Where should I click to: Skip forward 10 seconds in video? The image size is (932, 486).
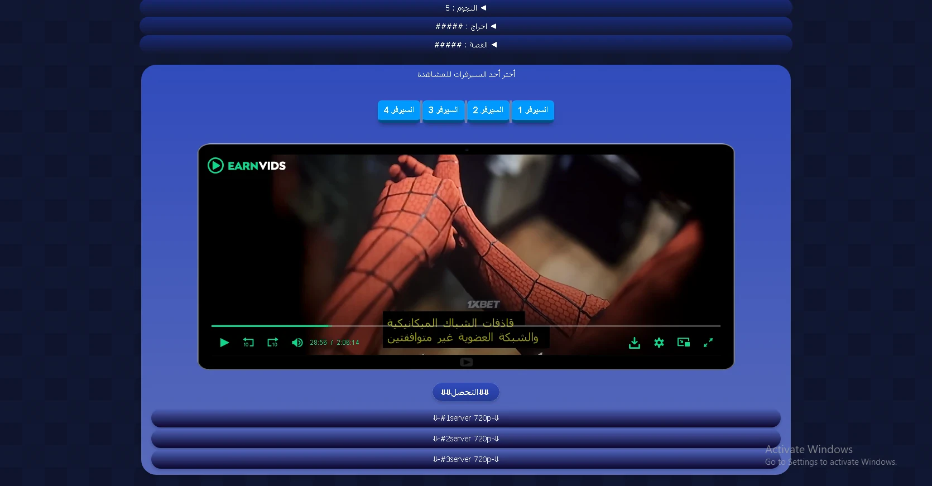272,343
